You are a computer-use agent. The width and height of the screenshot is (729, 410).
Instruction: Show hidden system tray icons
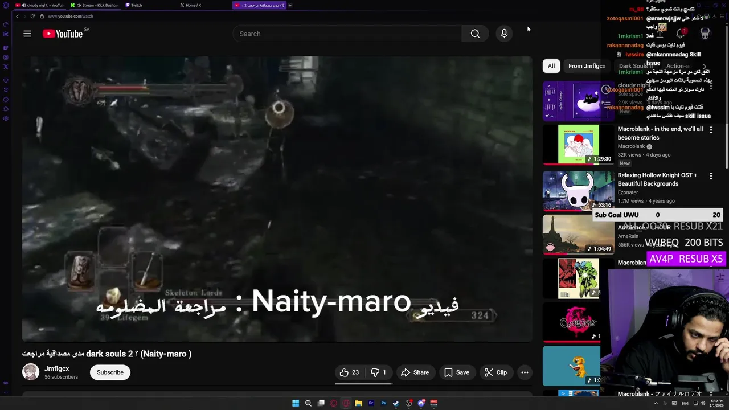coord(656,403)
